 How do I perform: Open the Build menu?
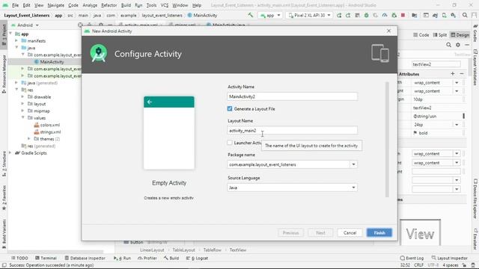click(126, 5)
